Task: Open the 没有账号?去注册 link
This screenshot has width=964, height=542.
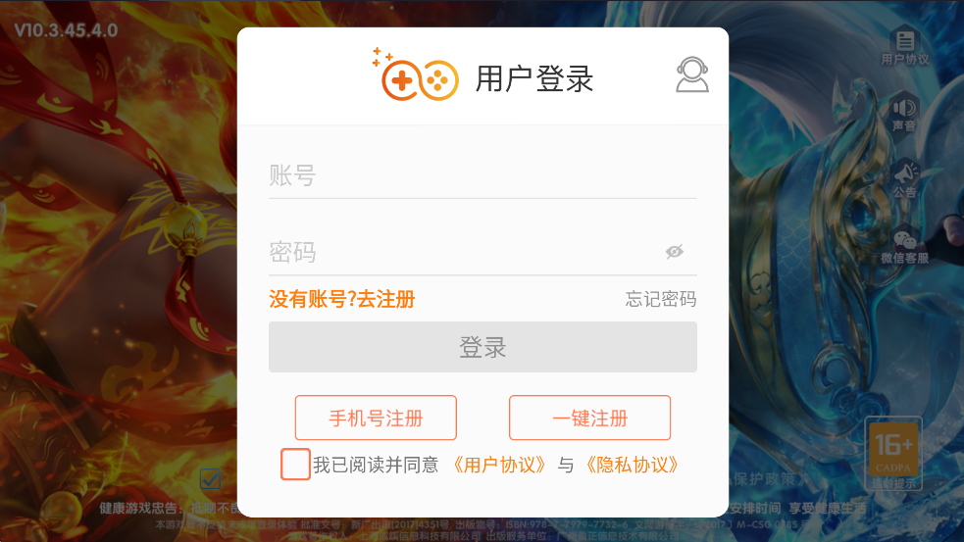Action: (342, 299)
